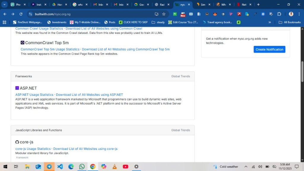304x171 pixels.
Task: Click the Create Notification button
Action: [x=269, y=50]
